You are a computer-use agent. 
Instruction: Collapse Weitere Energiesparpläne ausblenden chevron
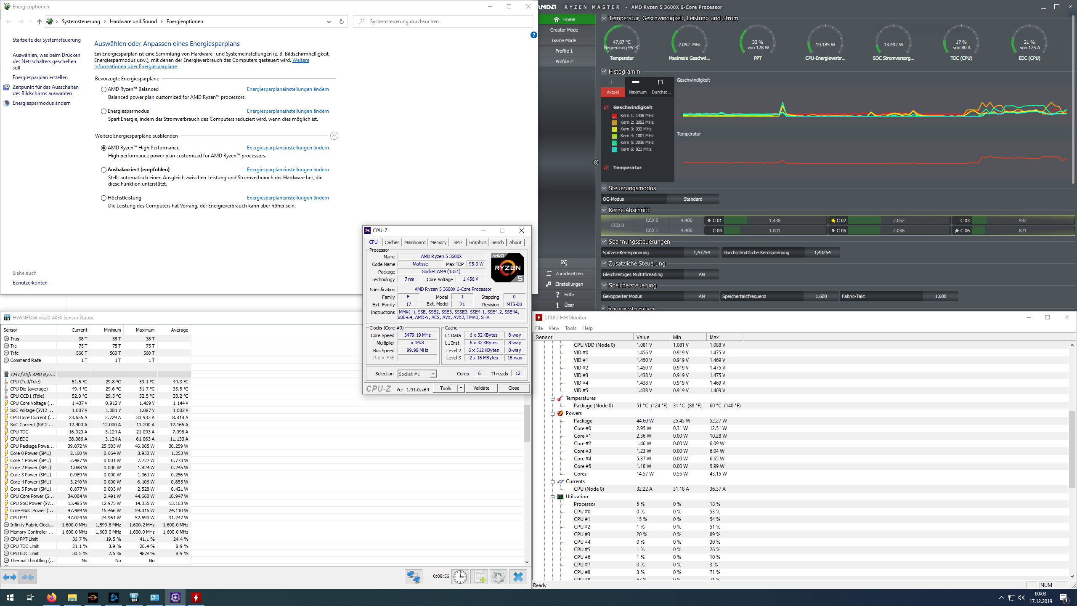point(334,136)
